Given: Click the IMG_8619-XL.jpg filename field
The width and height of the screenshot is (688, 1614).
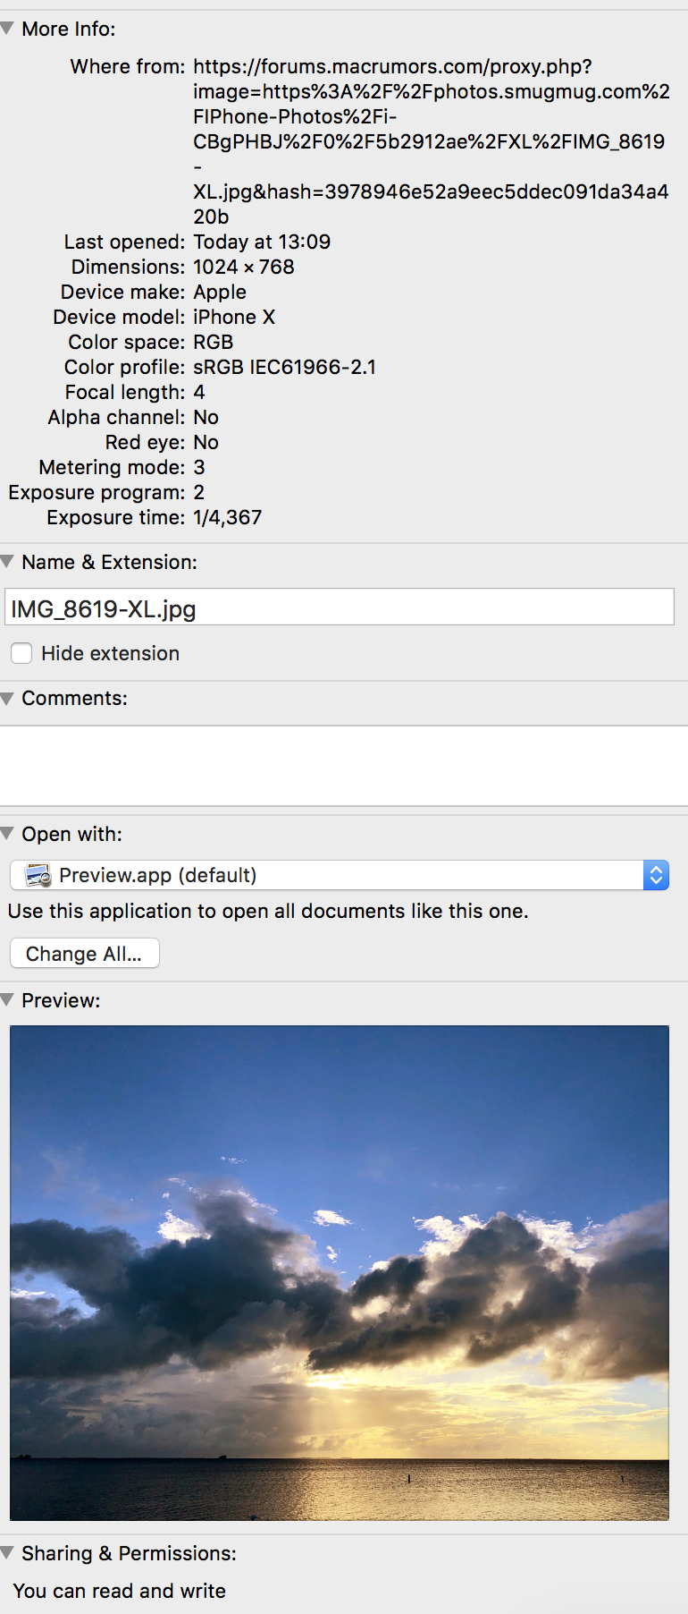Looking at the screenshot, I should pos(340,607).
